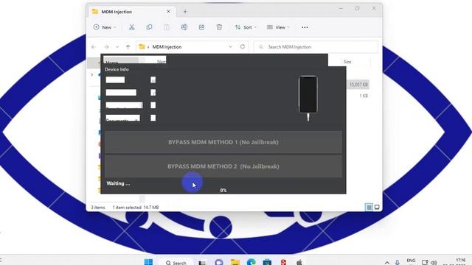This screenshot has width=472, height=265.
Task: Click the 0% progress indicator
Action: click(223, 190)
